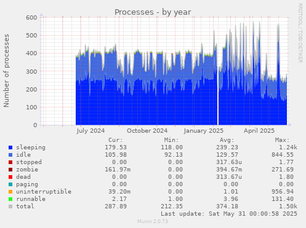The width and height of the screenshot is (306, 228).
Task: Click the 'July 2024' axis label
Action: [91, 131]
